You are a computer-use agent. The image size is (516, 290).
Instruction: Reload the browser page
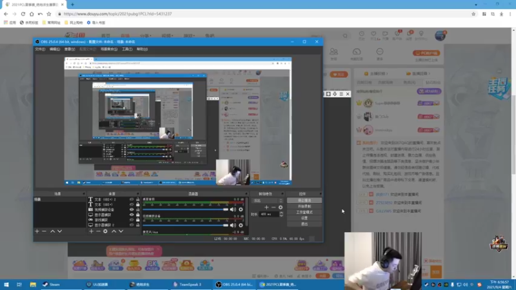pos(23,14)
